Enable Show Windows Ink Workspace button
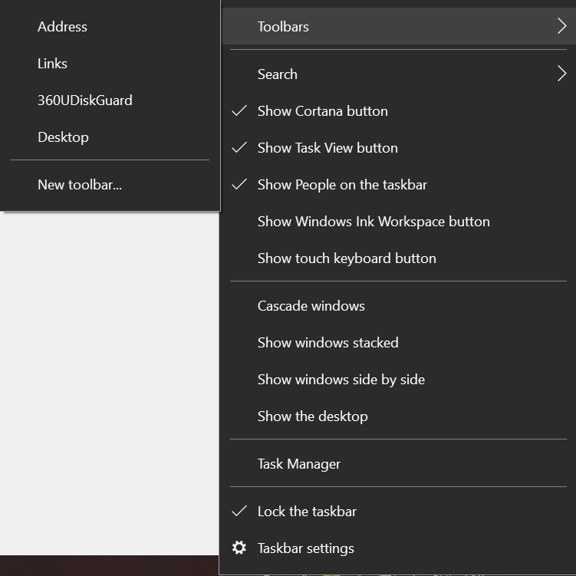576x576 pixels. pos(398,221)
